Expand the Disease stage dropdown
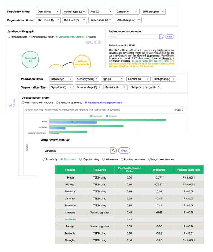This screenshot has width=213, height=252. pos(88,87)
